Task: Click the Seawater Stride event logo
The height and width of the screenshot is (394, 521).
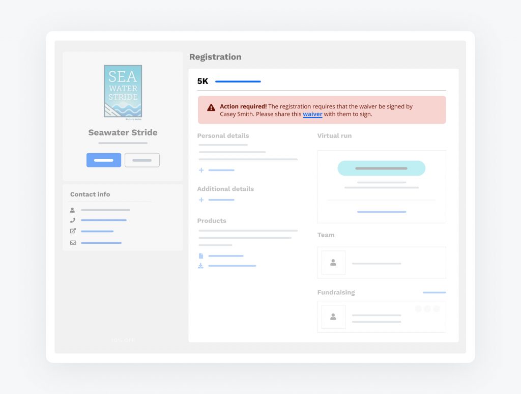Action: click(x=123, y=91)
